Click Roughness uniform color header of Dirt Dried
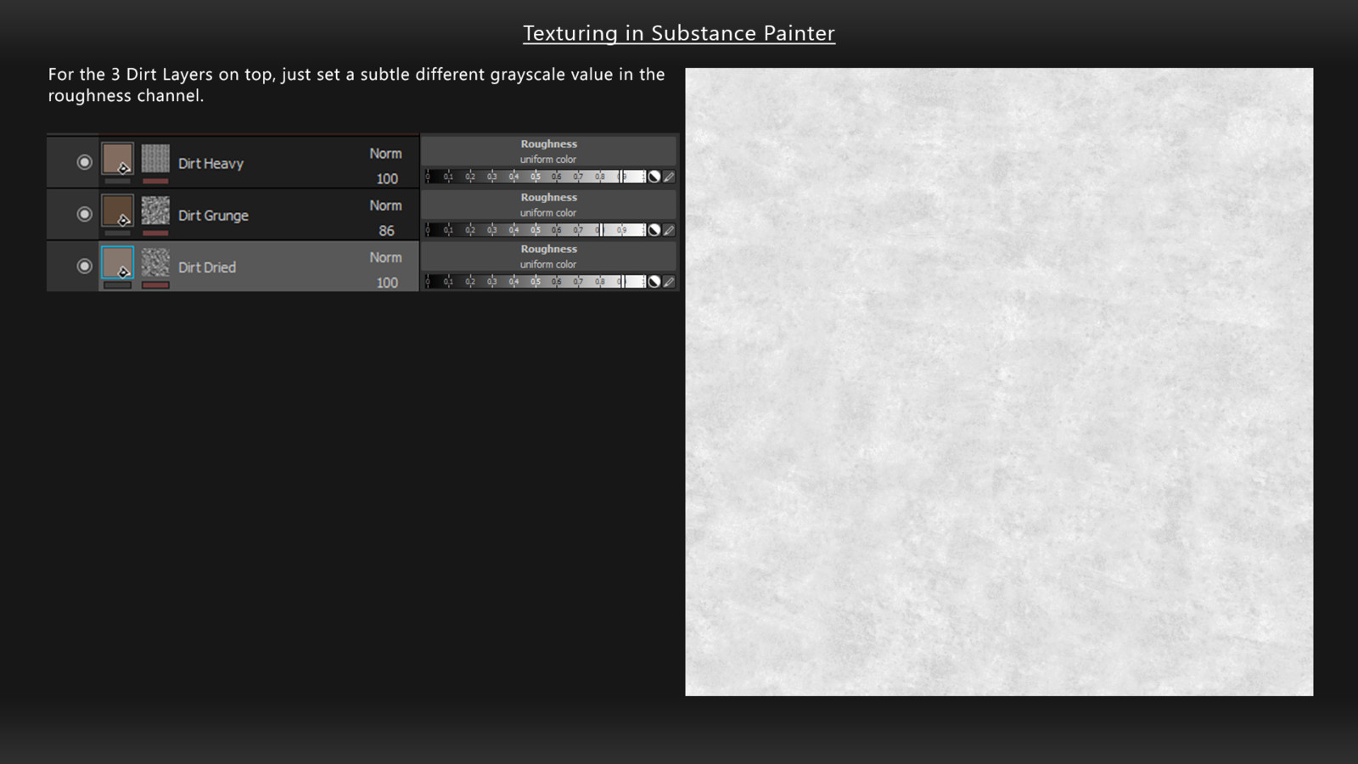This screenshot has height=764, width=1358. (548, 256)
